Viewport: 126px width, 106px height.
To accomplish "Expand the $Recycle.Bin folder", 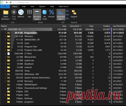I will pos(5,57).
